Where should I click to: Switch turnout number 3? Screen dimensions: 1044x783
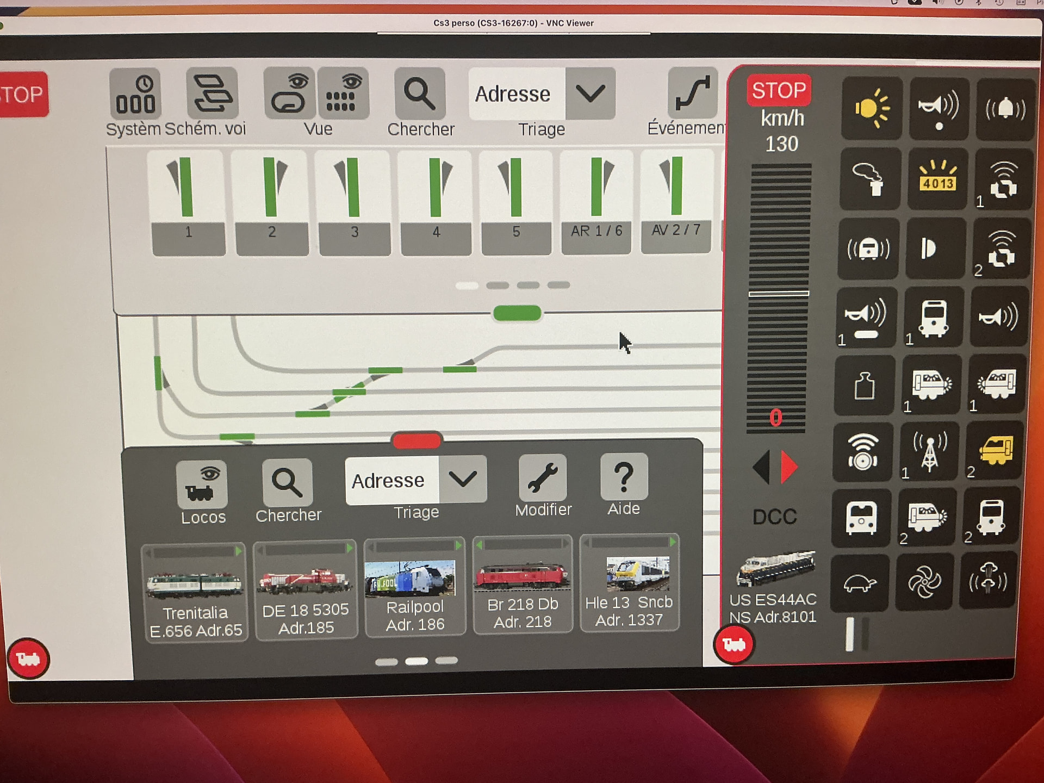click(x=355, y=202)
